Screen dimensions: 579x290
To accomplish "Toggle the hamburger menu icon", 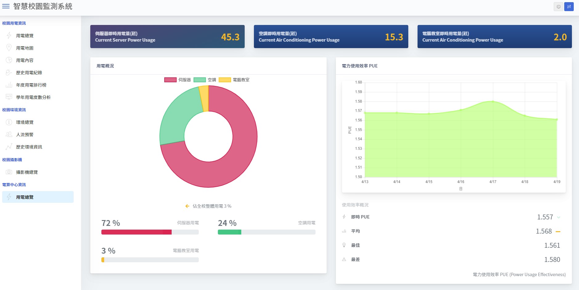I will coord(6,6).
